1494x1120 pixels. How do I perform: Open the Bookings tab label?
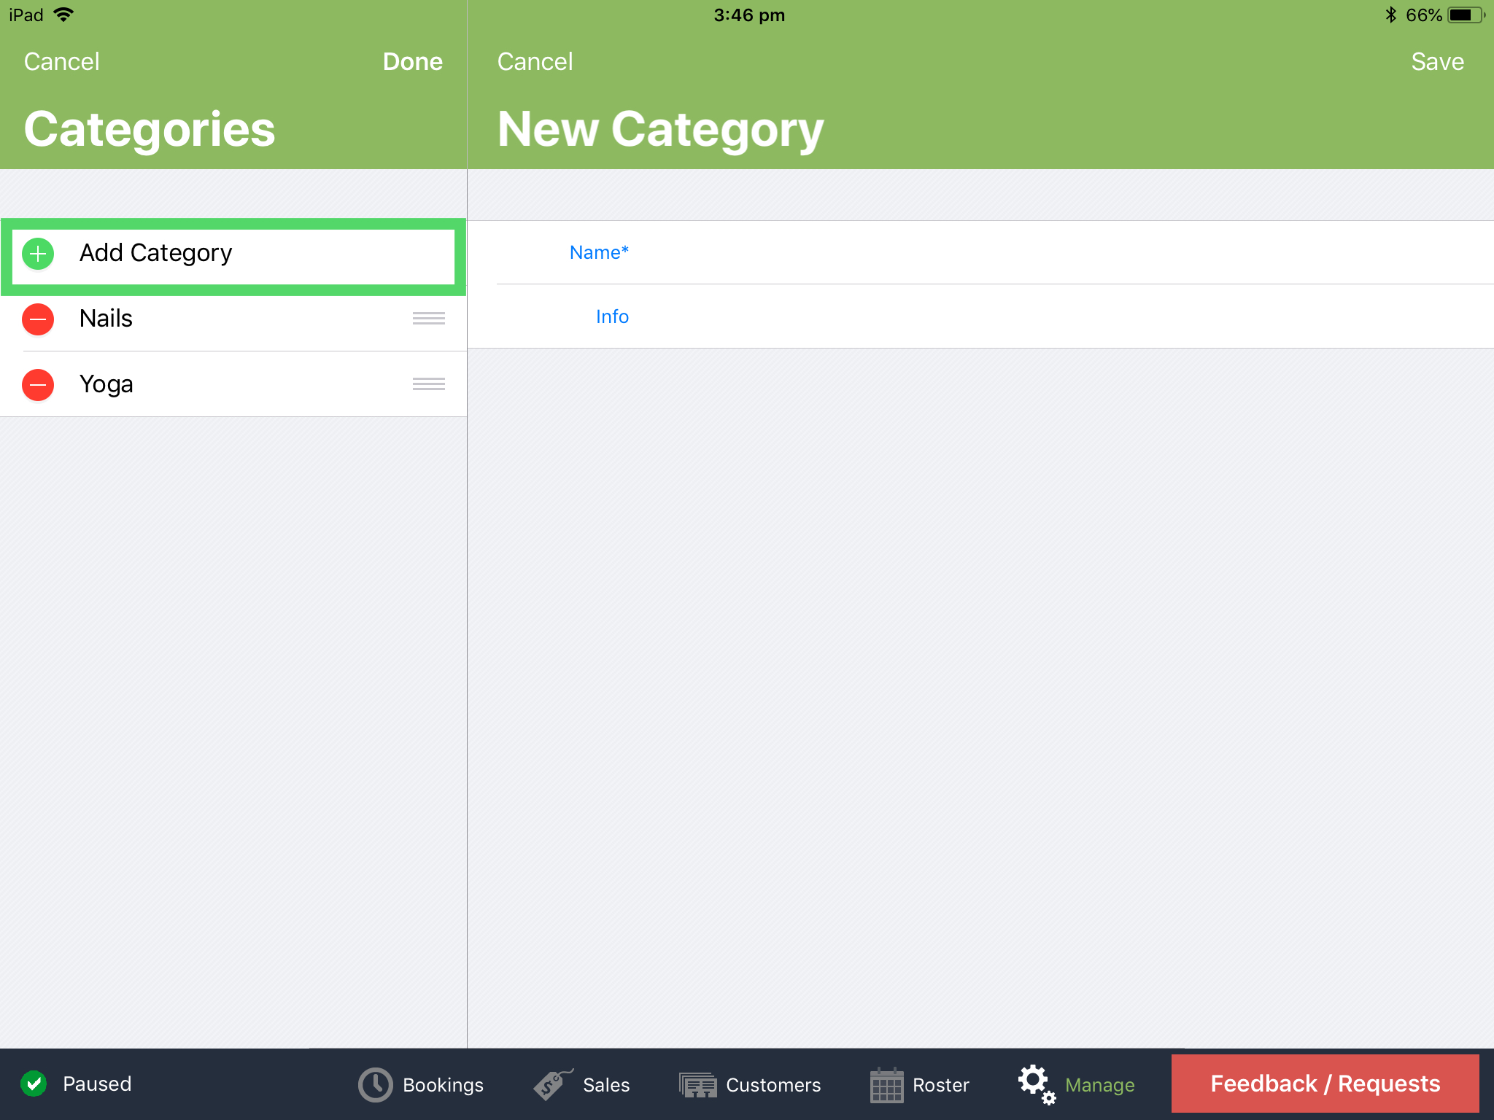click(x=443, y=1085)
